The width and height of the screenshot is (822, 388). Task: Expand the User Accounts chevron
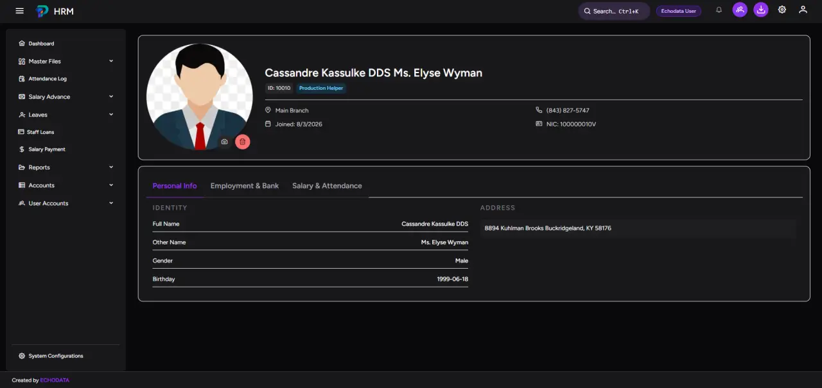pos(111,203)
